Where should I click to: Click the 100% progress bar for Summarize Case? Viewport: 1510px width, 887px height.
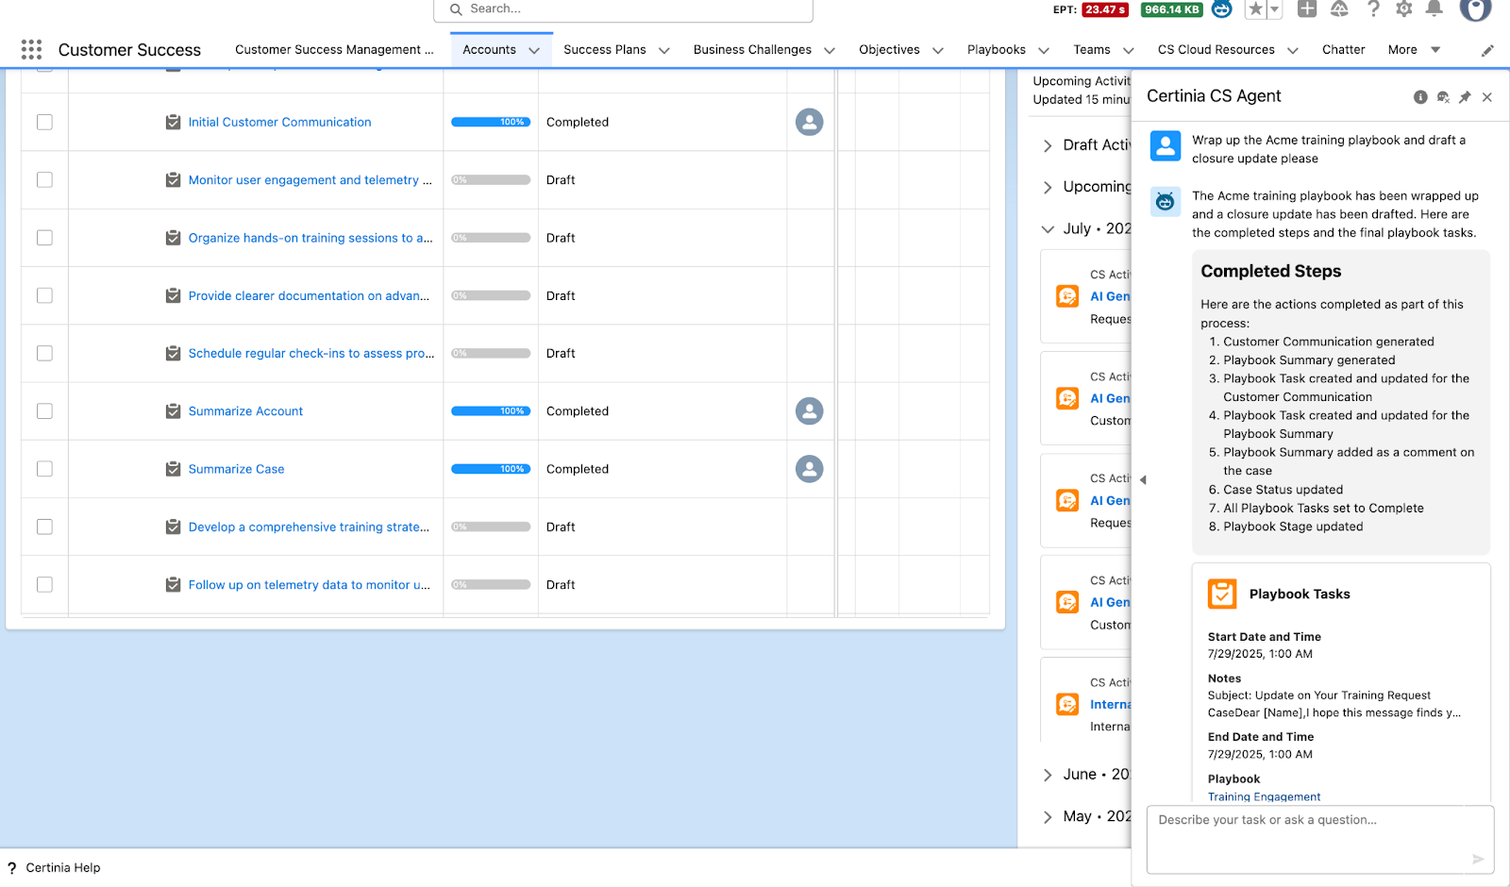pos(491,469)
